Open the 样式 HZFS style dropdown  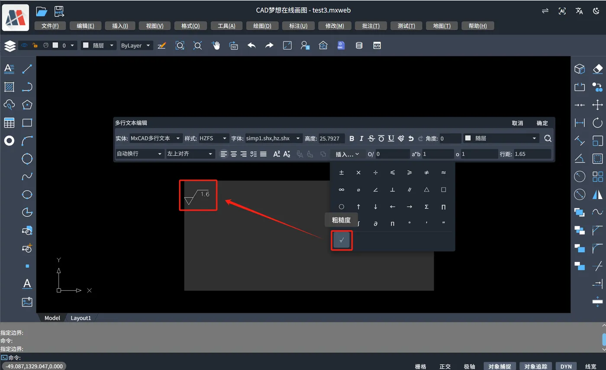pyautogui.click(x=213, y=138)
